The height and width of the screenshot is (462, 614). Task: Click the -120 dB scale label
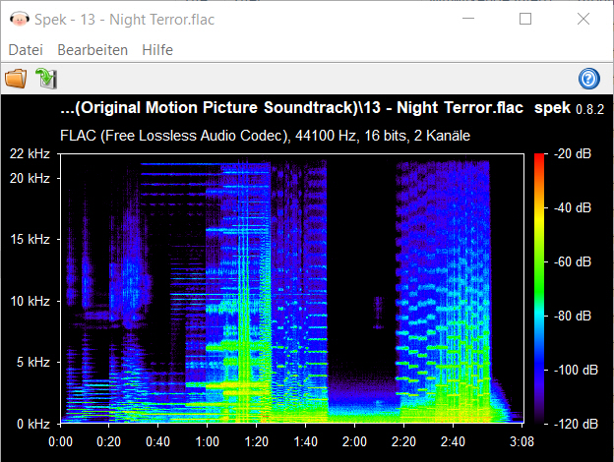[576, 424]
